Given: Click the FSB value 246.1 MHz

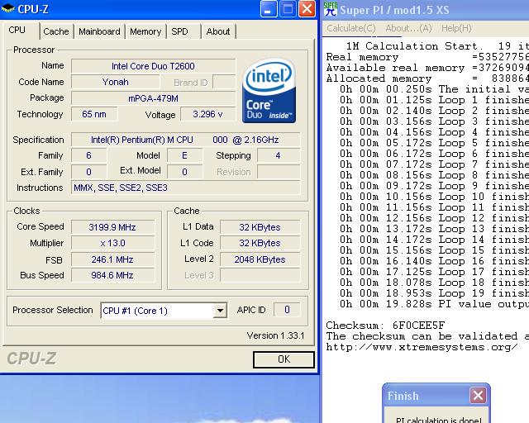Looking at the screenshot, I should 112,259.
